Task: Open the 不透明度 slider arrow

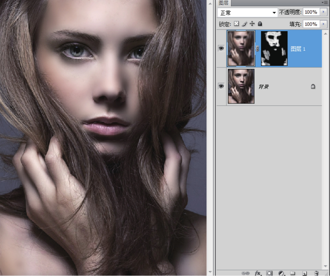Action: tap(323, 12)
